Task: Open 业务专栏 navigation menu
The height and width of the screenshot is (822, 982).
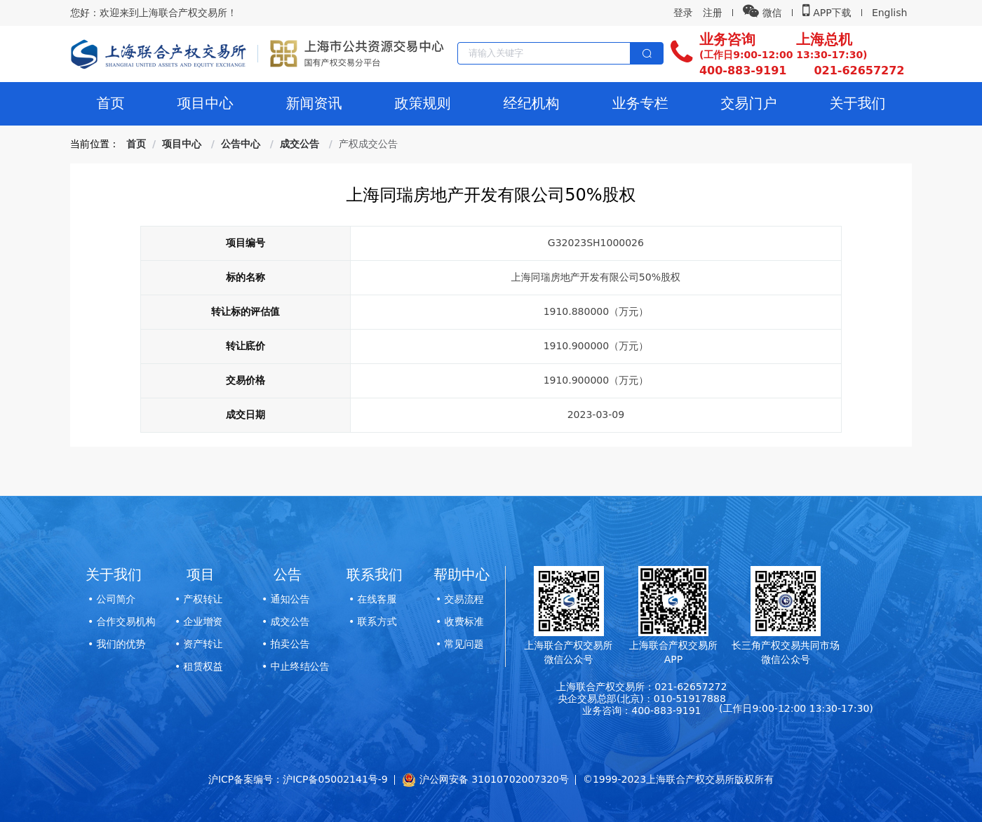Action: [x=640, y=104]
